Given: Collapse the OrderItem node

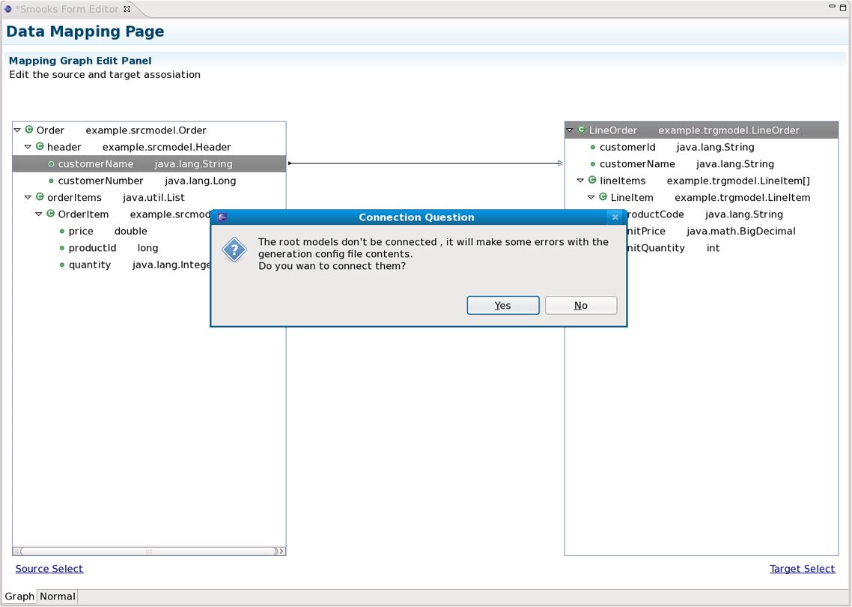Looking at the screenshot, I should (x=39, y=214).
